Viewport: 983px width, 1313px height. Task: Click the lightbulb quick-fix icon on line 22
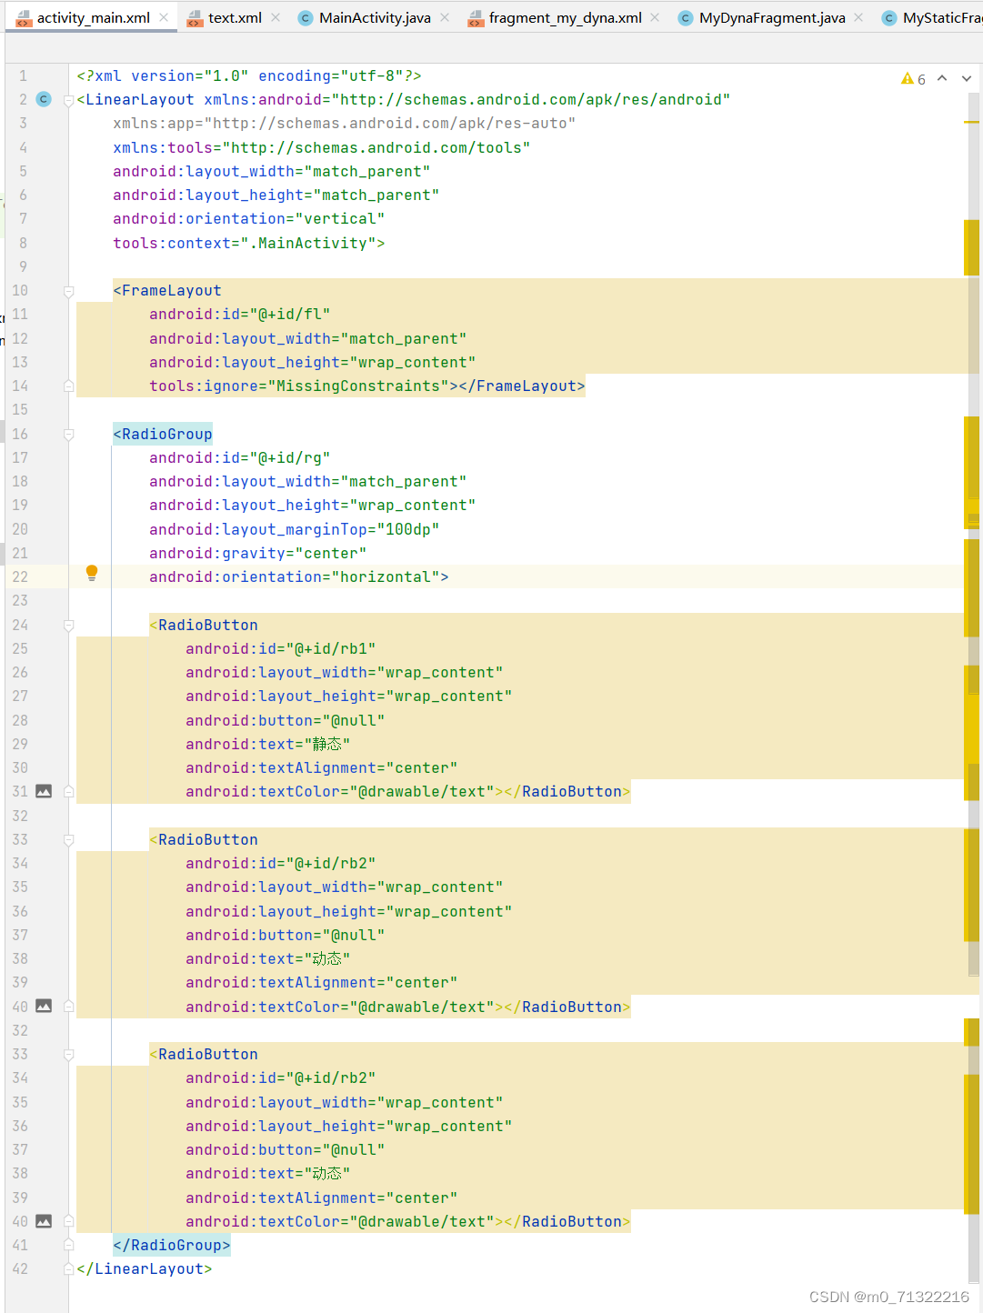(91, 572)
